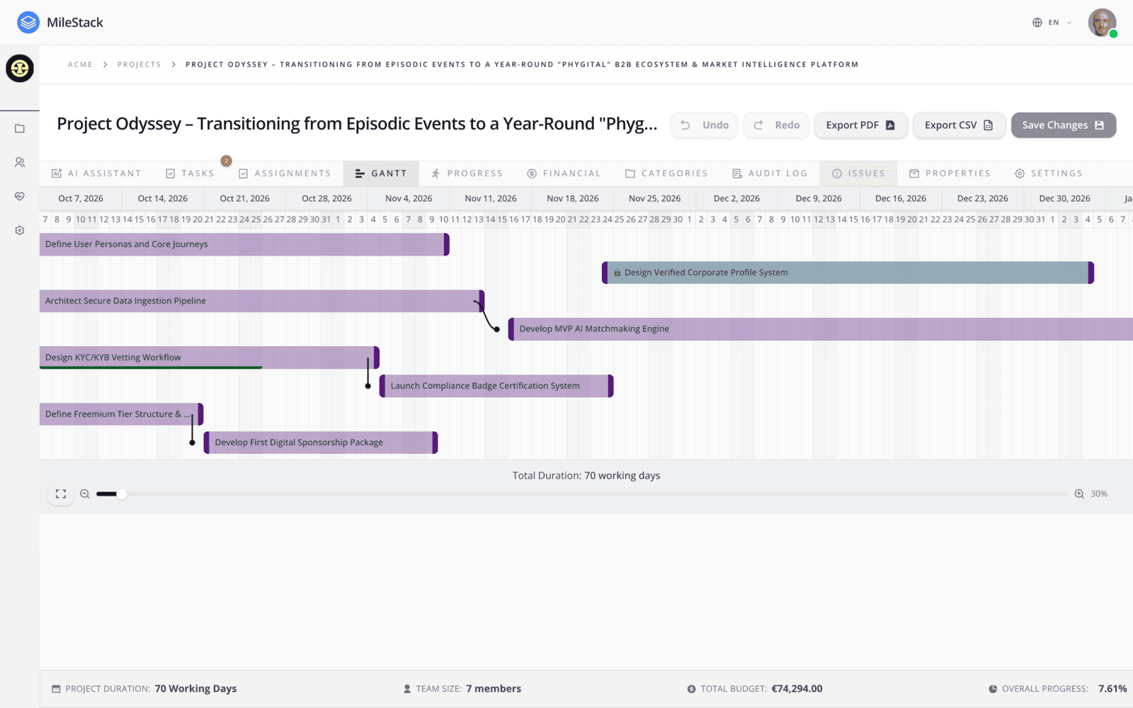The image size is (1133, 708).
Task: Select Define Freemium Tier Structure bar
Action: point(121,414)
